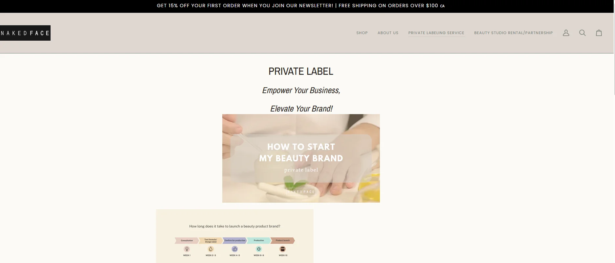Viewport: 615px width, 263px height.
Task: Select the Consultation step arrow
Action: coord(187,240)
